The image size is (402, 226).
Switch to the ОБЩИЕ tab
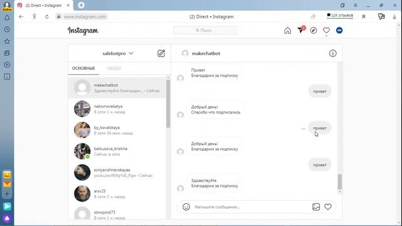click(x=114, y=68)
